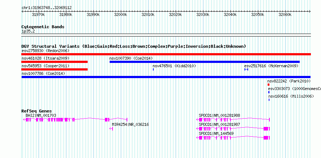Click the SPOCD1|NM_001281988 gene label
Viewport: 321px width, 158px height.
[219, 116]
